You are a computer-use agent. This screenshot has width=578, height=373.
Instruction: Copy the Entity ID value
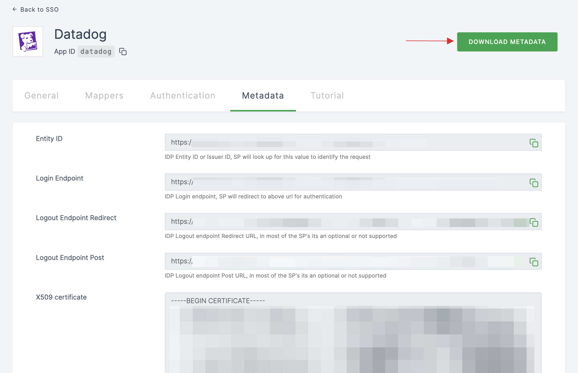(534, 143)
